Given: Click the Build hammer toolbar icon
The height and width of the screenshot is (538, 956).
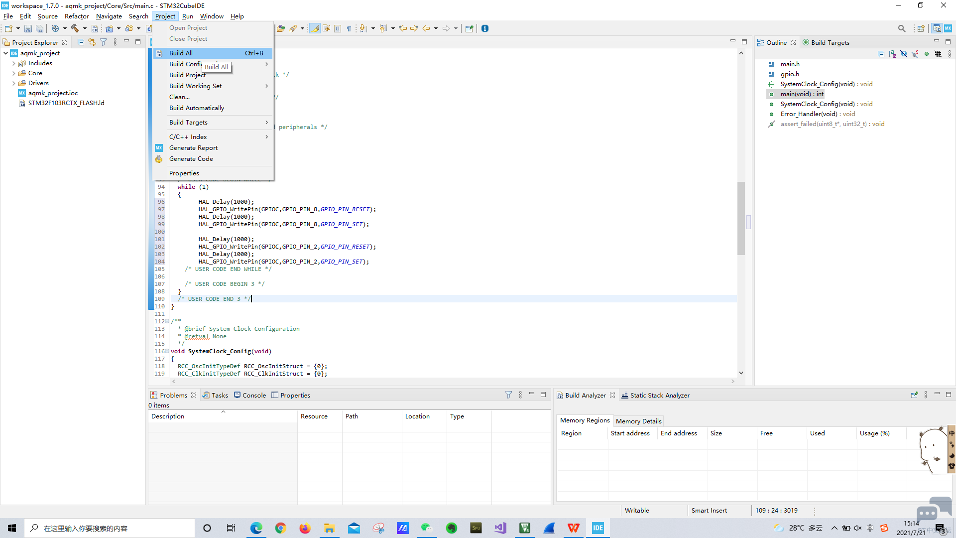Looking at the screenshot, I should tap(75, 28).
